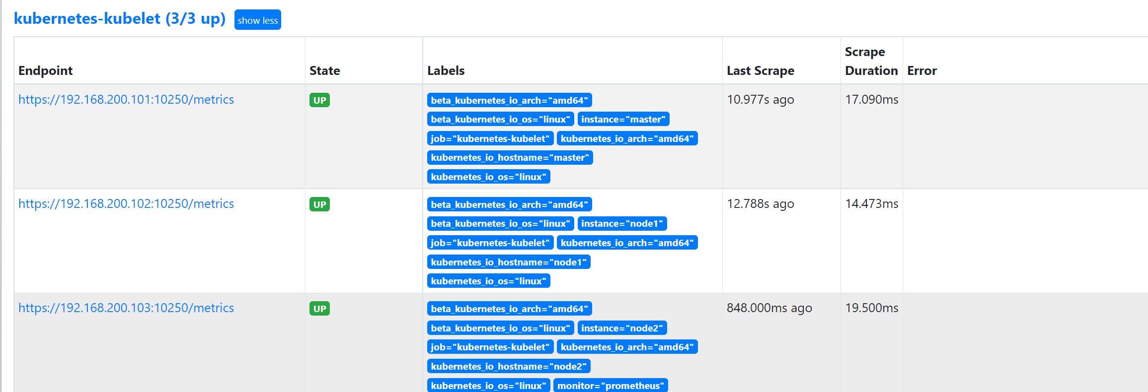Click the instance="node2" label badge
This screenshot has width=1148, height=392.
coord(622,328)
